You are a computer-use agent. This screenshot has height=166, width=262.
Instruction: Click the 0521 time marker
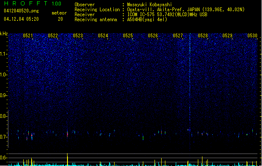tap(28, 36)
